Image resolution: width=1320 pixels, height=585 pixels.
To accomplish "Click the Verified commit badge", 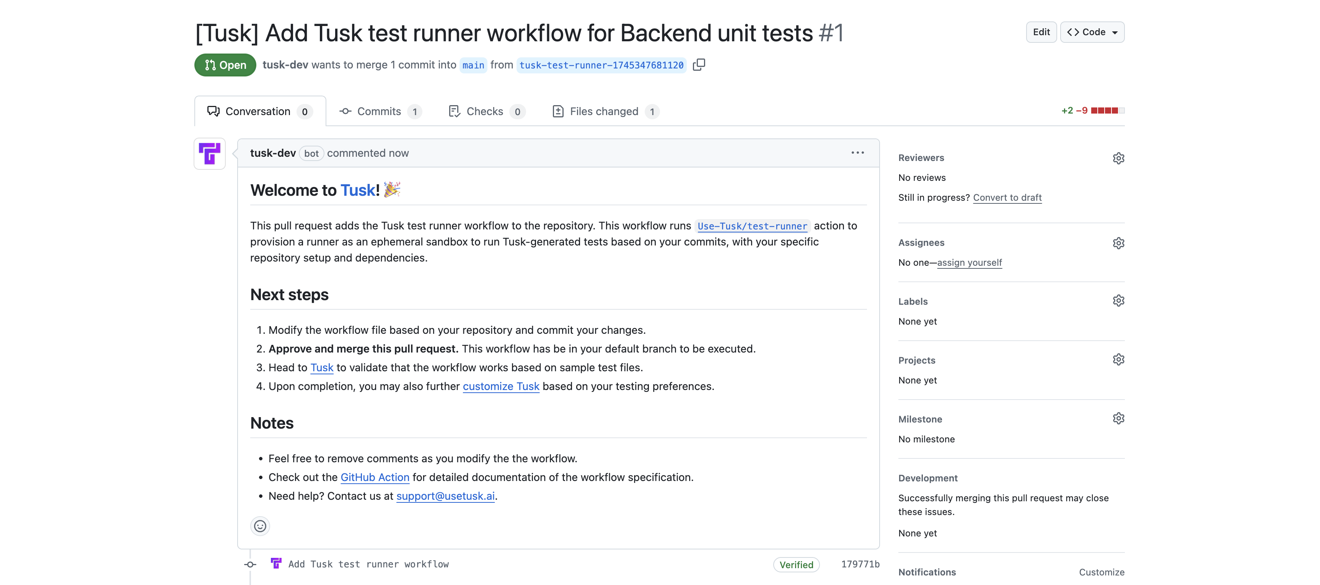I will click(796, 564).
